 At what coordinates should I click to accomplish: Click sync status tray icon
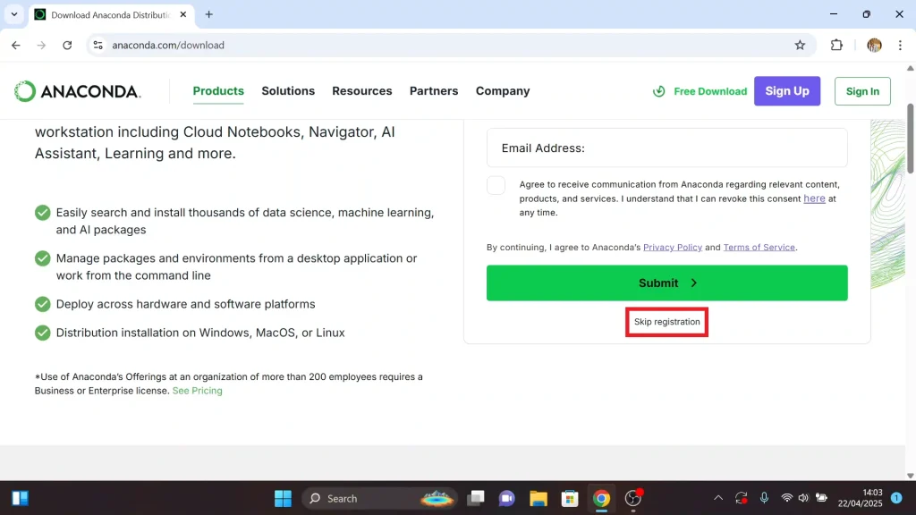tap(742, 498)
